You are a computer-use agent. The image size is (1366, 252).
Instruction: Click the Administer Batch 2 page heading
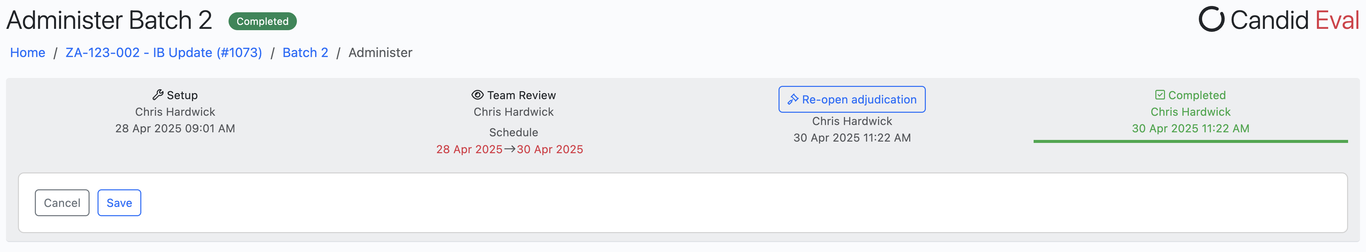pos(109,20)
